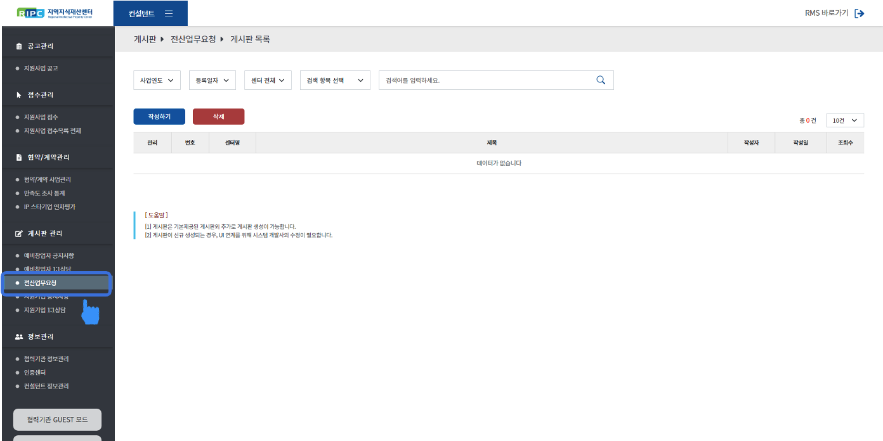Click the 접수관리 cursor icon
Viewport: 883px width, 441px height.
point(19,95)
